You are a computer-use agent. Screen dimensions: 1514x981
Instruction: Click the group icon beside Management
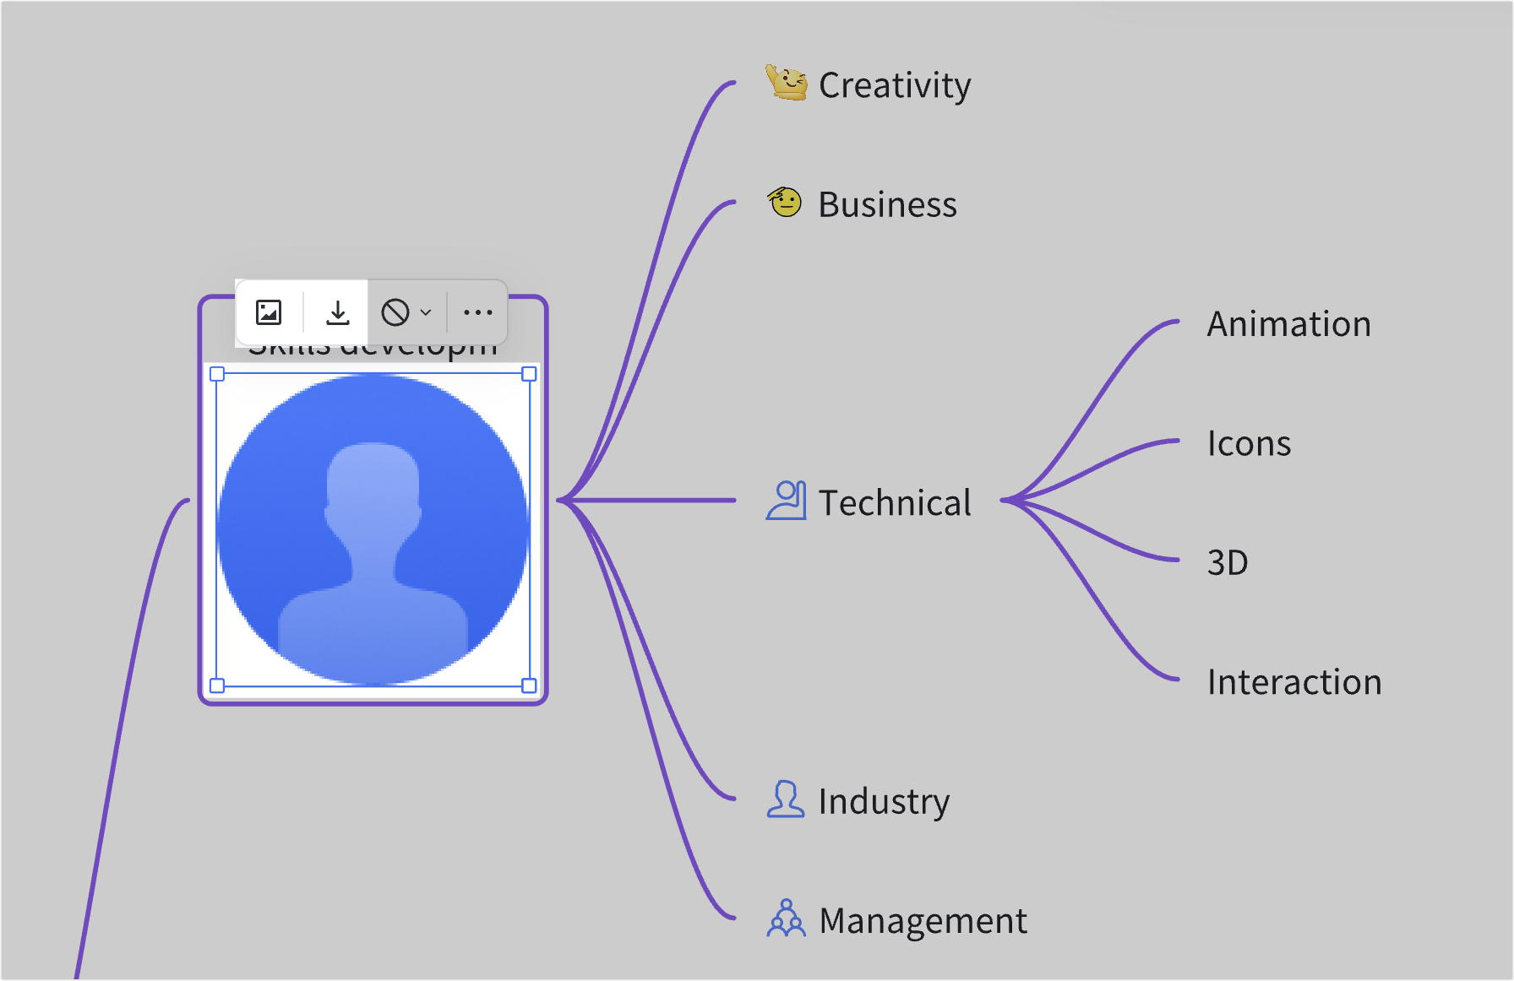point(786,919)
